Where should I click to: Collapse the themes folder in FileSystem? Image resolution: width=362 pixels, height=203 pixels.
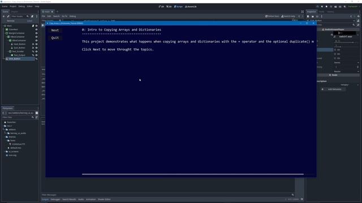click(x=5, y=137)
